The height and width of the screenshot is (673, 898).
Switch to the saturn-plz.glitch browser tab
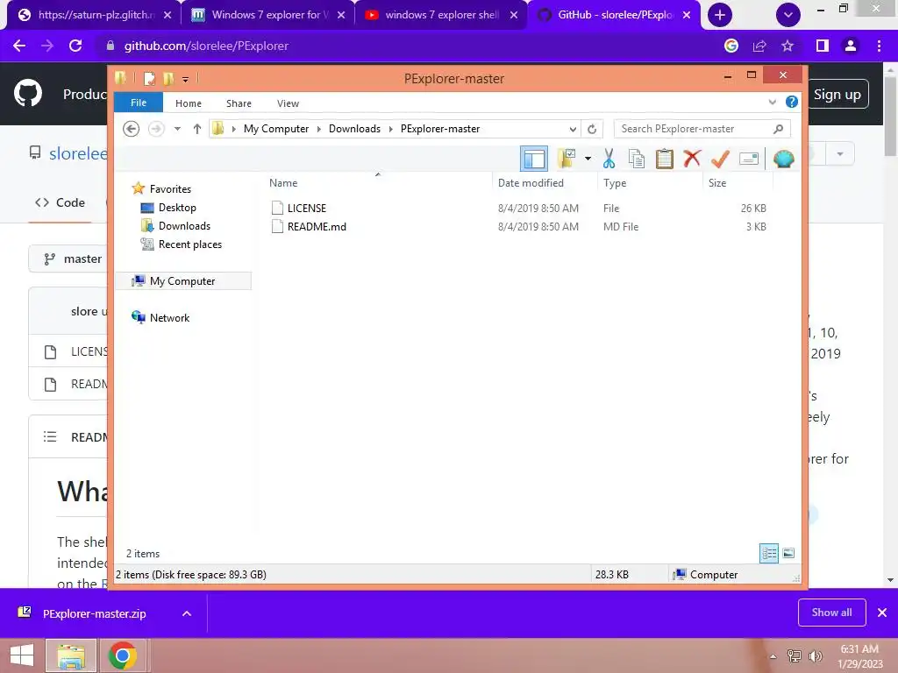[x=95, y=15]
